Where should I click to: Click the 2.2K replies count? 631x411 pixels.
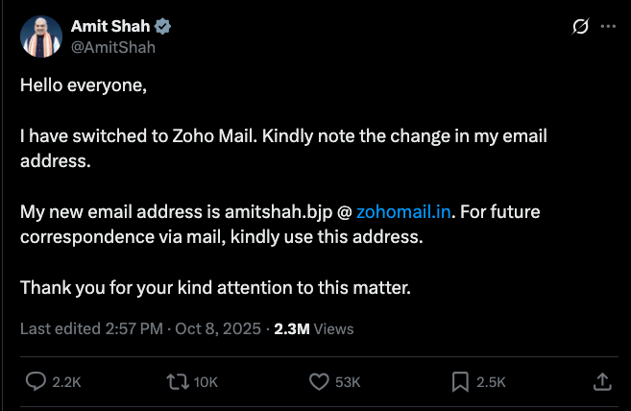(x=66, y=382)
